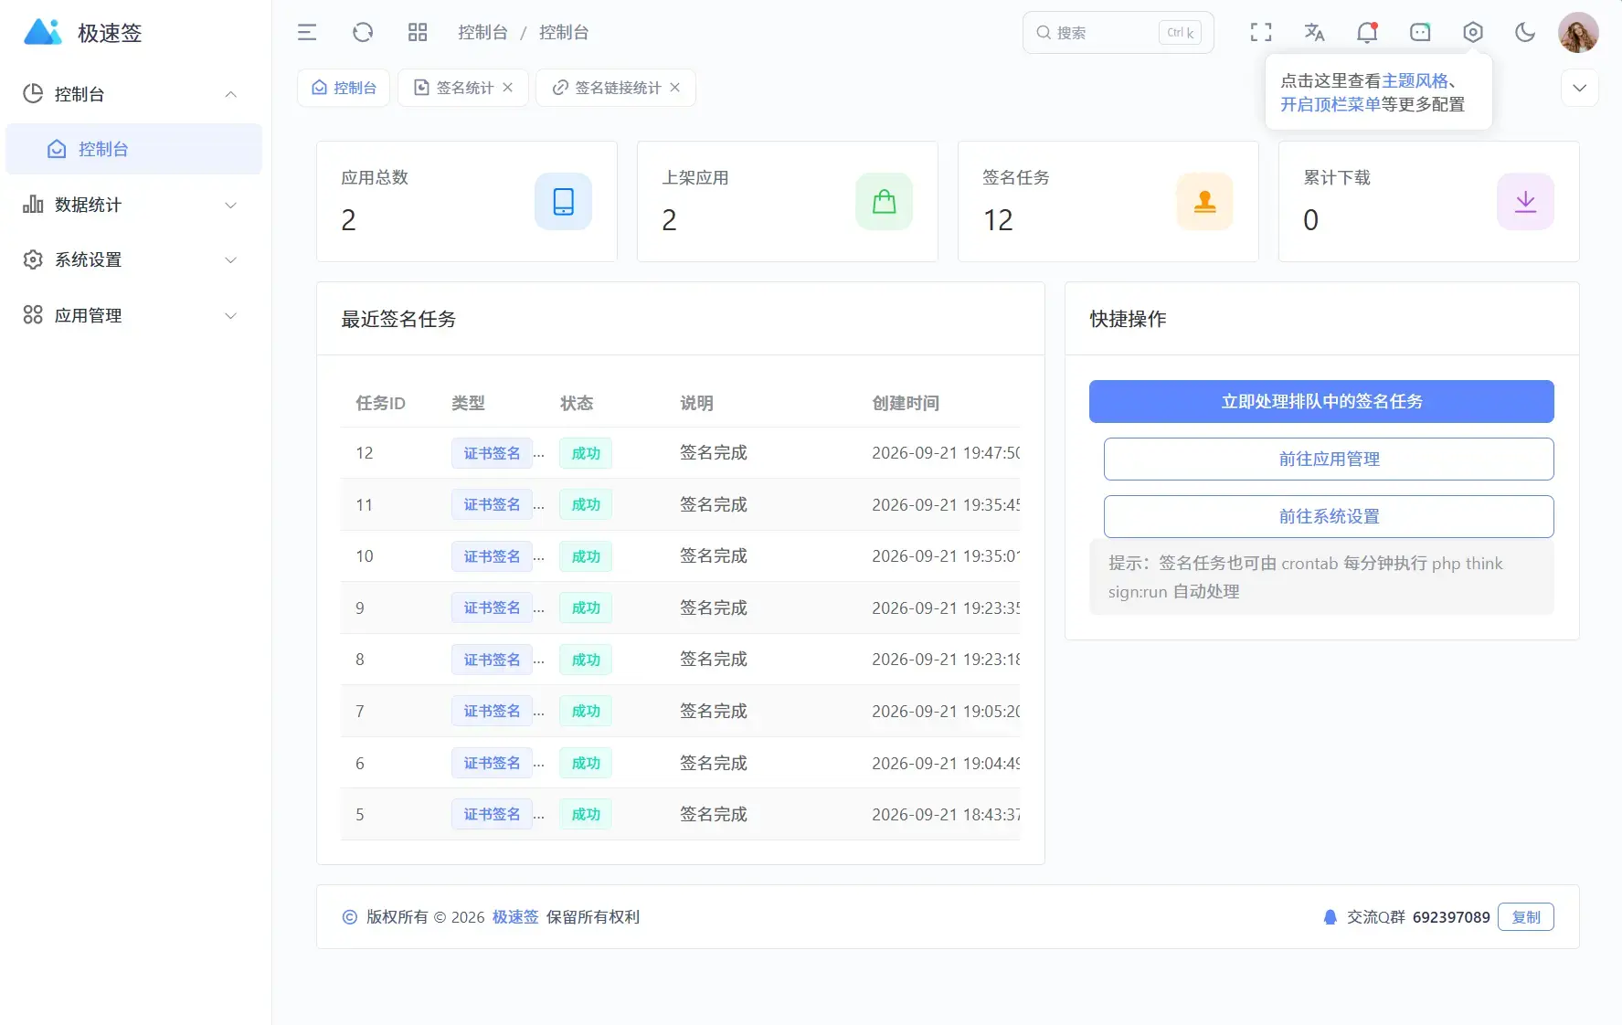Select the 控制台 submenu item in sidebar

[x=133, y=149]
